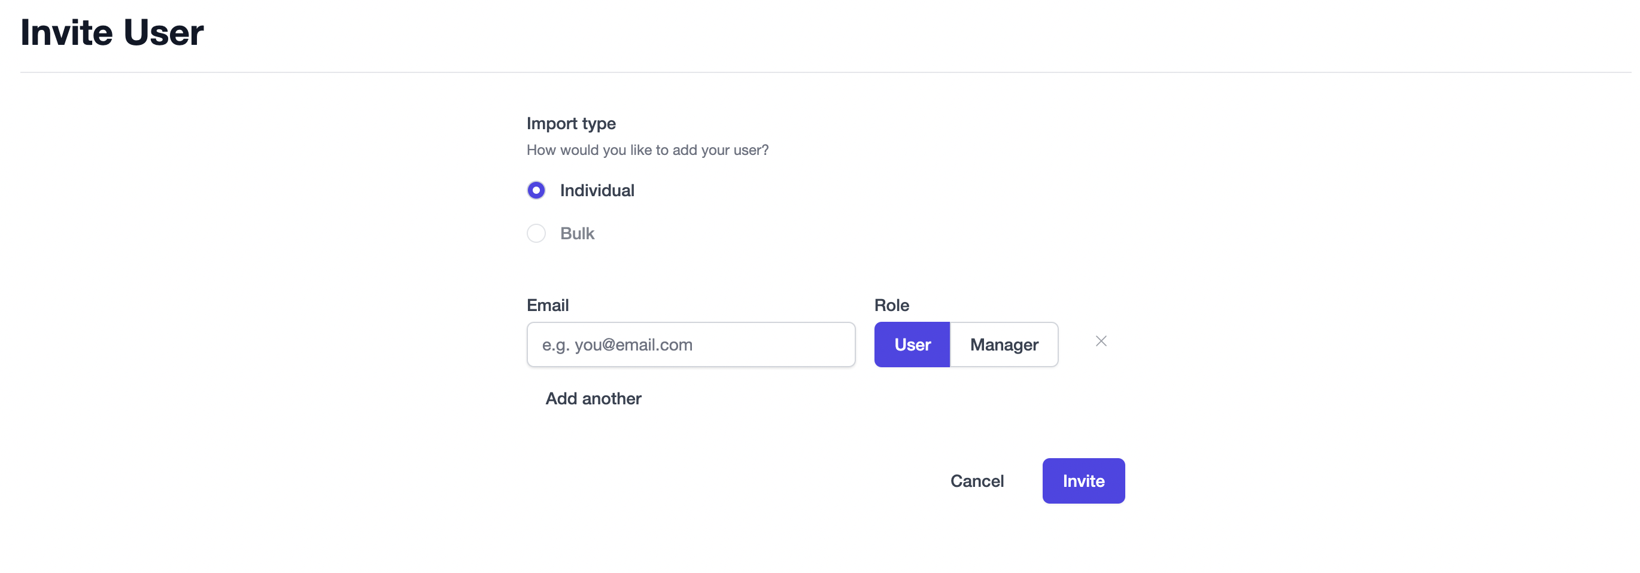Screen dimensions: 1640x573
Task: Click the 'Invite User' heading text
Action: [x=112, y=32]
